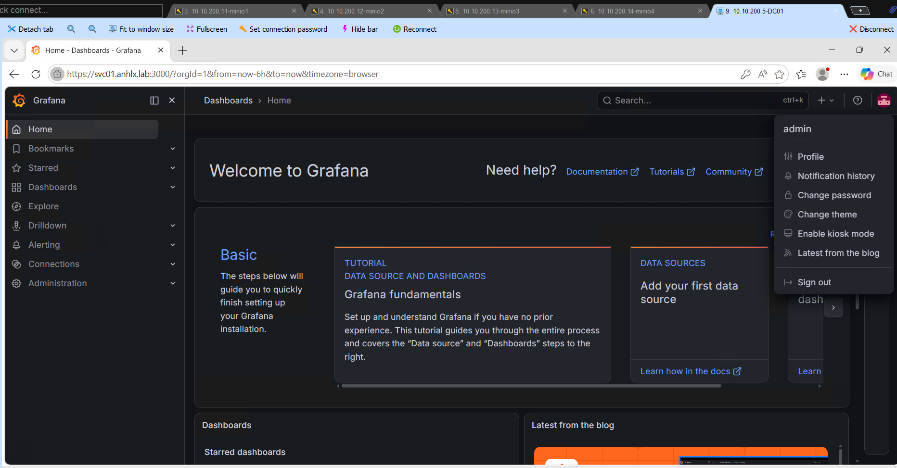Open Starred in the sidebar
The height and width of the screenshot is (468, 897).
point(43,168)
